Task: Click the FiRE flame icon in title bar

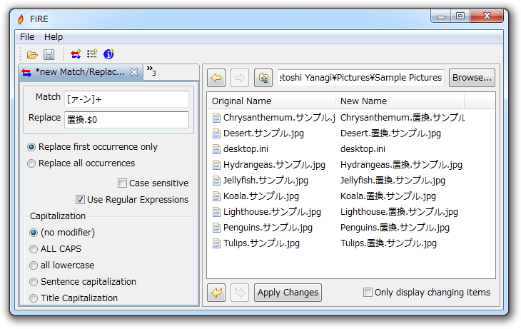Action: click(21, 19)
